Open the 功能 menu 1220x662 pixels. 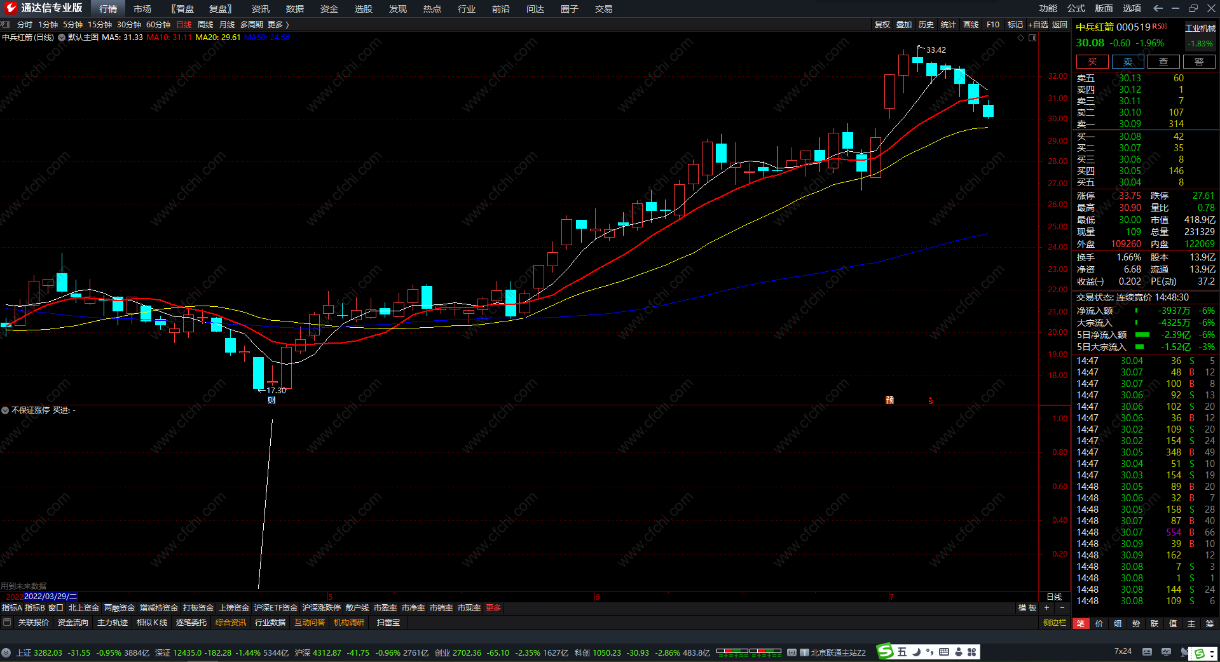pyautogui.click(x=1048, y=8)
